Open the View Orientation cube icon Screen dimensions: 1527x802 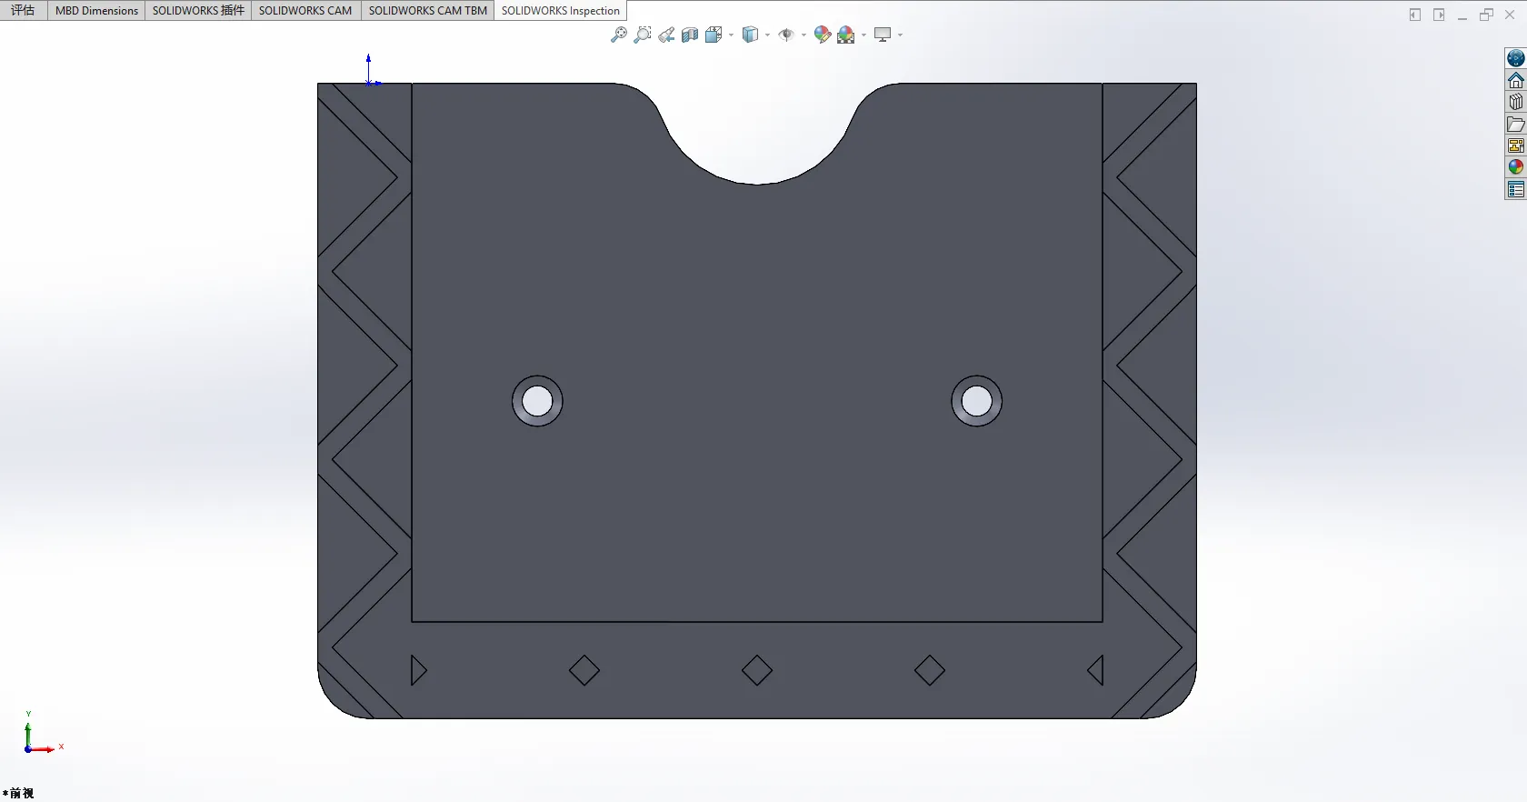click(x=714, y=35)
